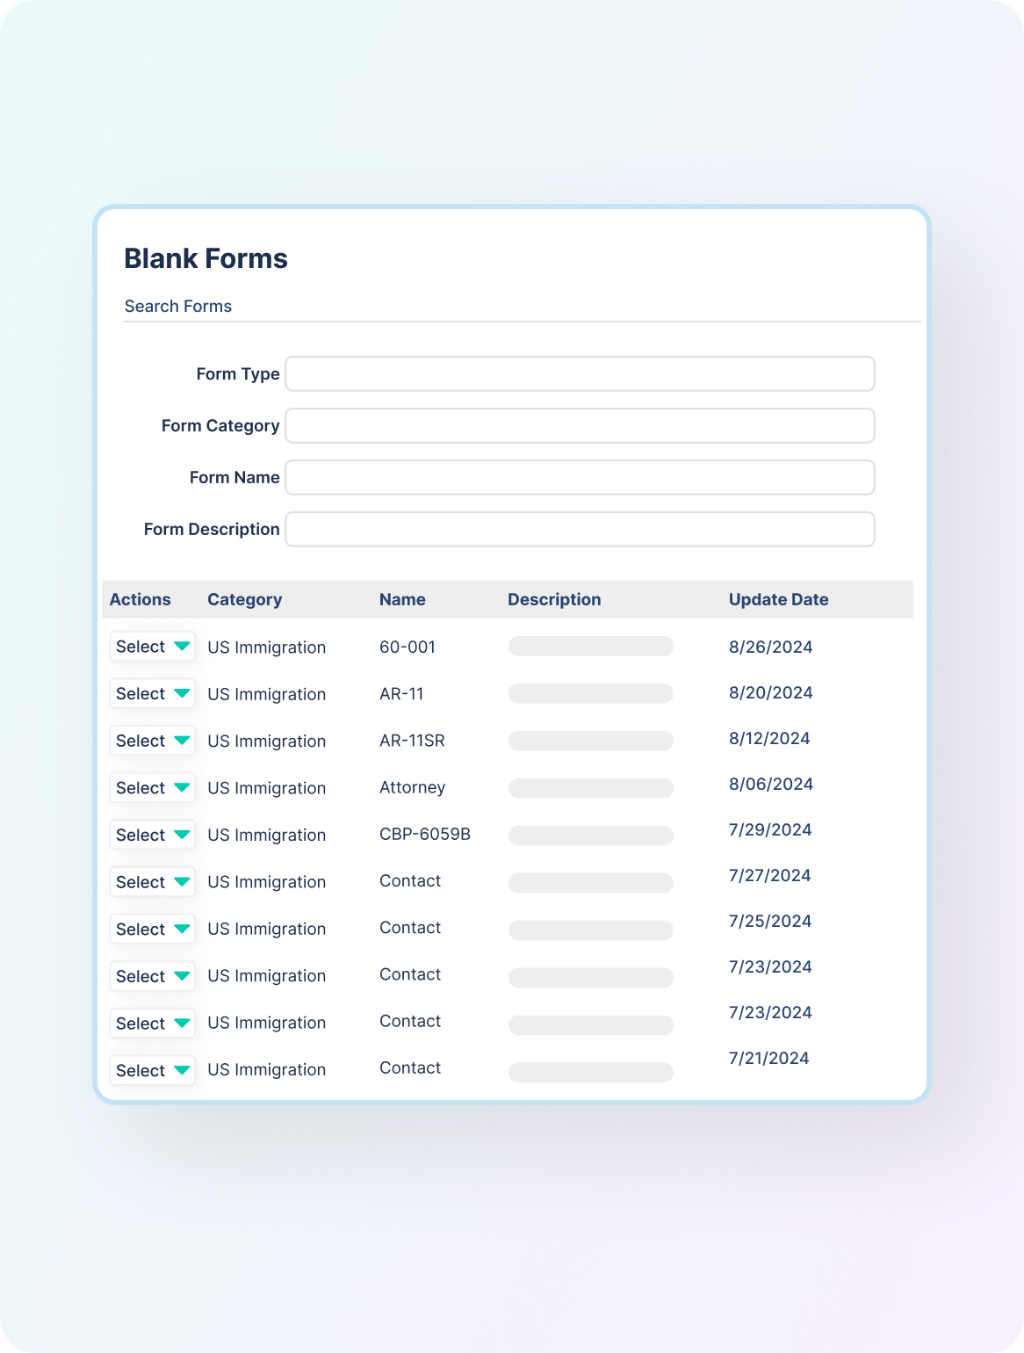Click the Blank Forms page title

click(206, 258)
